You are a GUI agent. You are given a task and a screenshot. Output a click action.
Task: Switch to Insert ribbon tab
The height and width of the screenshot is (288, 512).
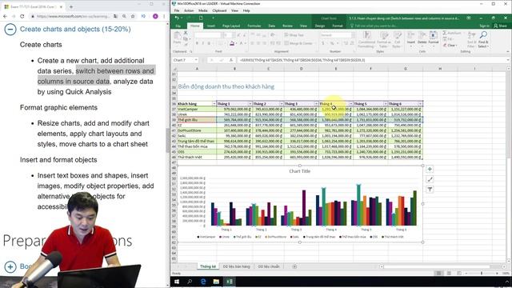(x=211, y=26)
